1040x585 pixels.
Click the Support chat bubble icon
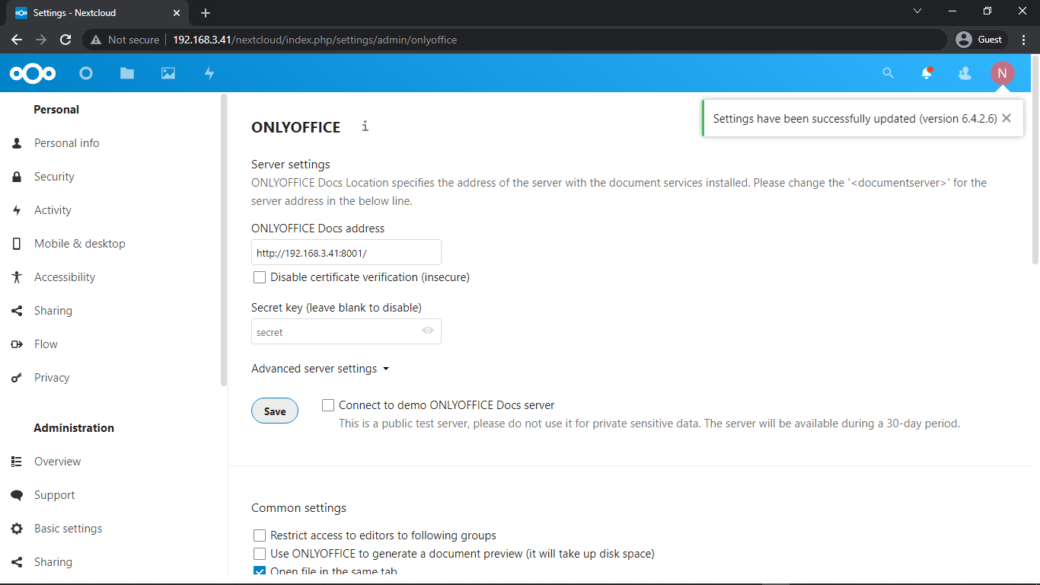[17, 495]
